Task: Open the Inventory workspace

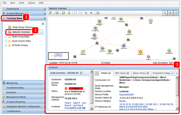Action: pyautogui.click(x=24, y=92)
